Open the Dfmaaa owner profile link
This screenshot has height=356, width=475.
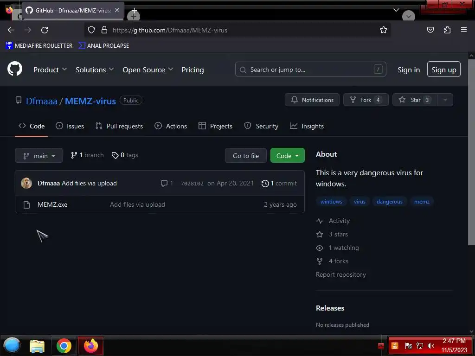pos(41,101)
